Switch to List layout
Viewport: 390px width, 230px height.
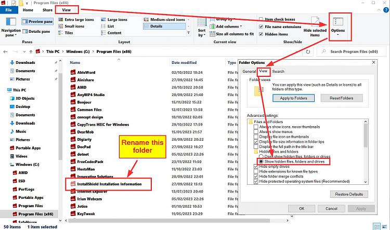pos(108,26)
